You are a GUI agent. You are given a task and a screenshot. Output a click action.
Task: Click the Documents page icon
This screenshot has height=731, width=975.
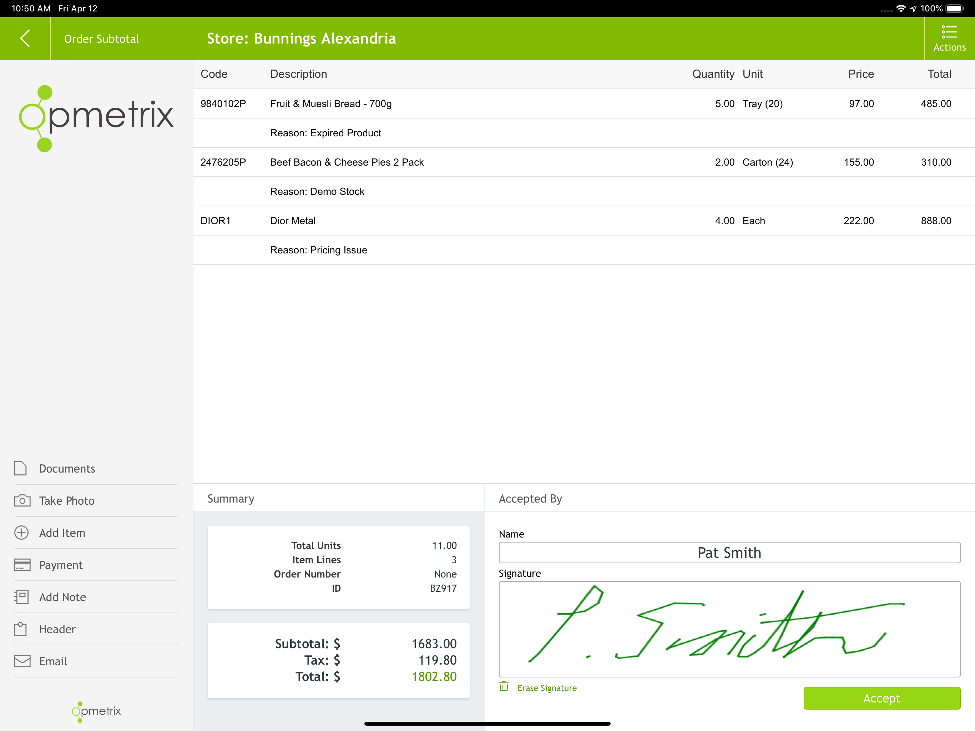[21, 468]
